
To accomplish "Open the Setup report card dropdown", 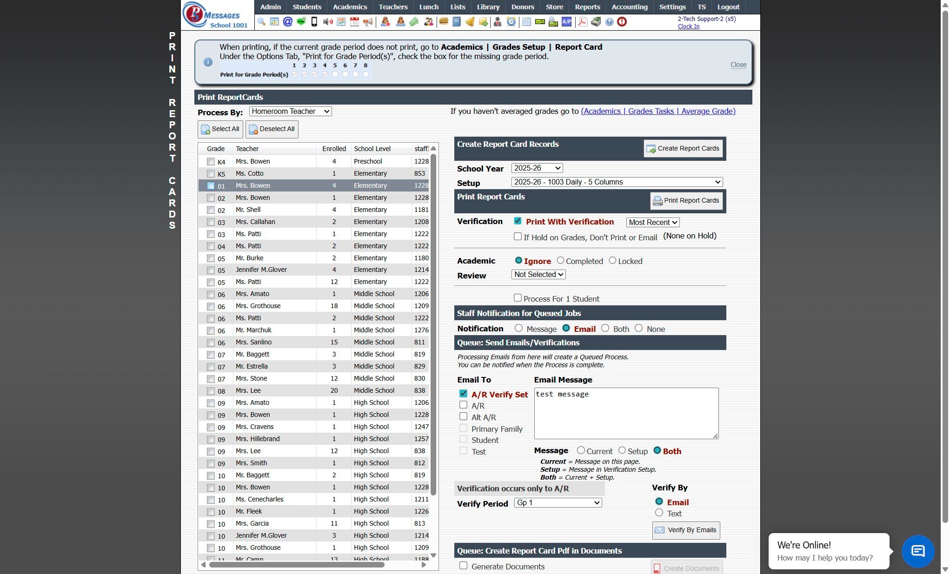I will (617, 182).
